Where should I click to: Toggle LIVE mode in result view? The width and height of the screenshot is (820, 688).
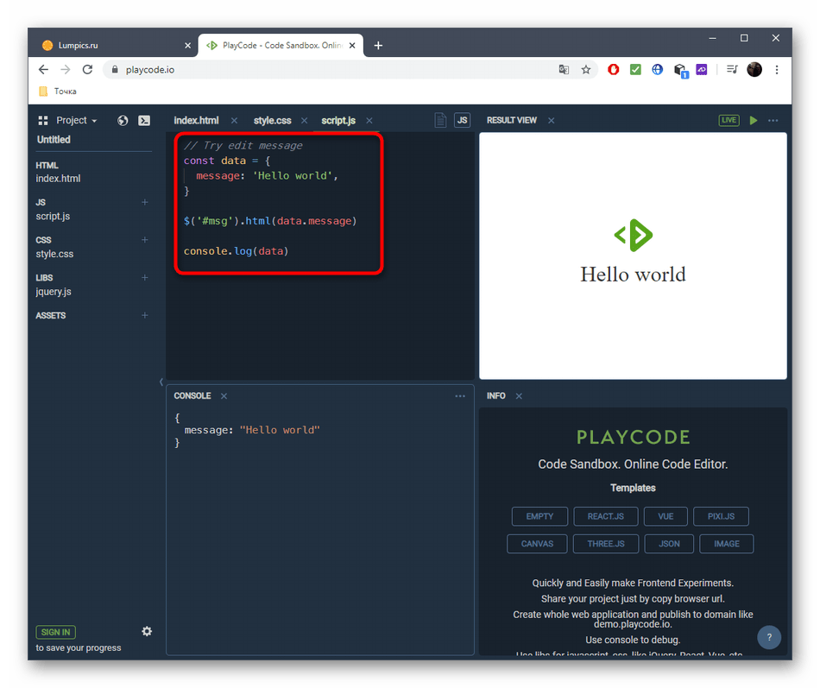point(729,121)
